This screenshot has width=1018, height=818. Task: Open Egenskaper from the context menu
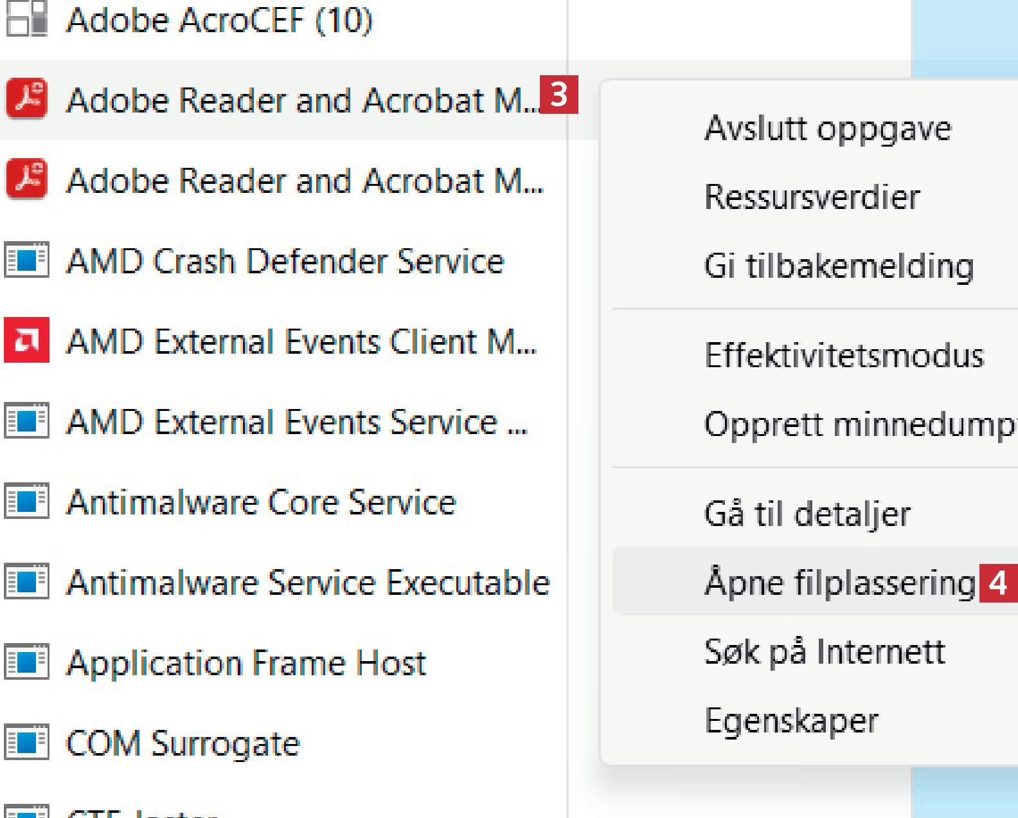791,721
